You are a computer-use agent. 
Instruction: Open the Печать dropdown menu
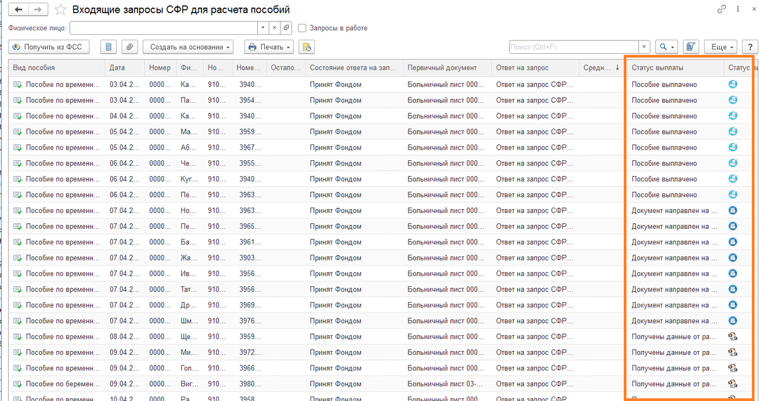269,47
